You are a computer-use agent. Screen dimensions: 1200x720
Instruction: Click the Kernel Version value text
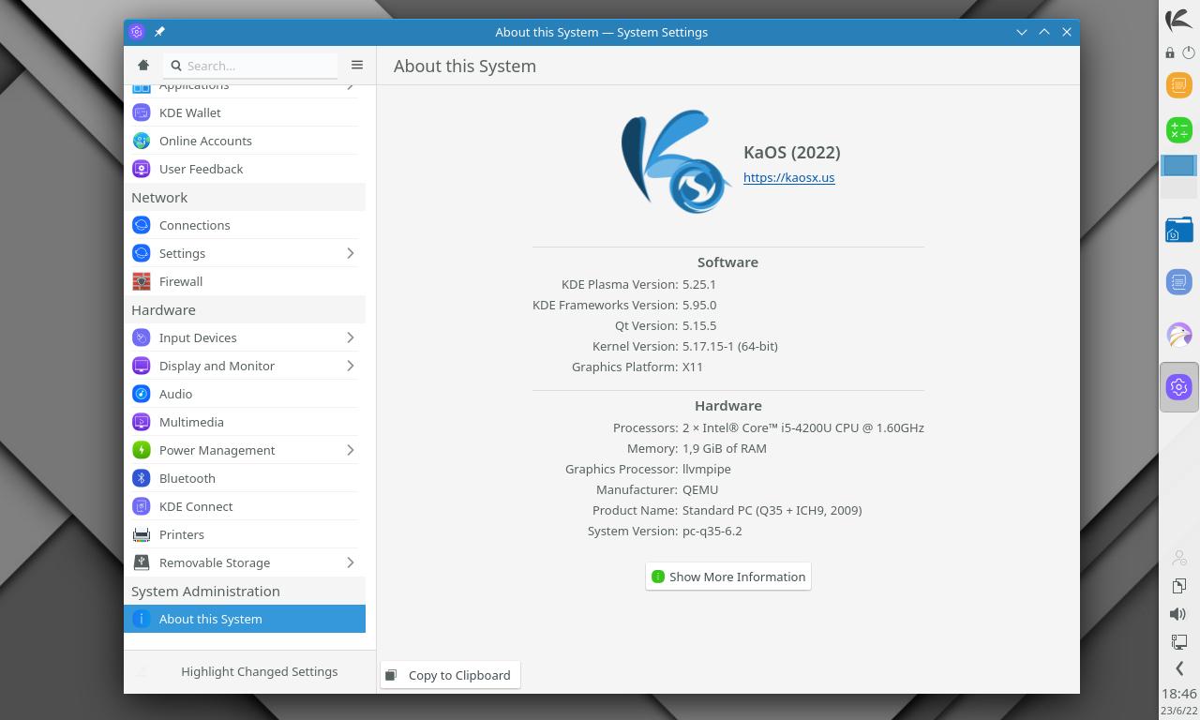pyautogui.click(x=730, y=346)
